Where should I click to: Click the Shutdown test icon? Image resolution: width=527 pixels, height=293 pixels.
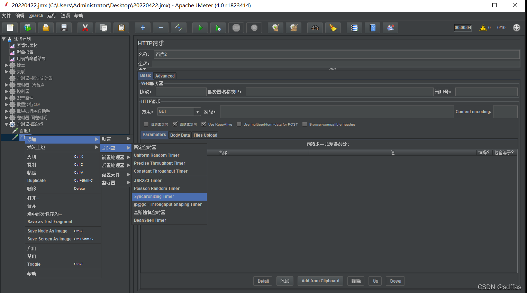click(x=254, y=28)
